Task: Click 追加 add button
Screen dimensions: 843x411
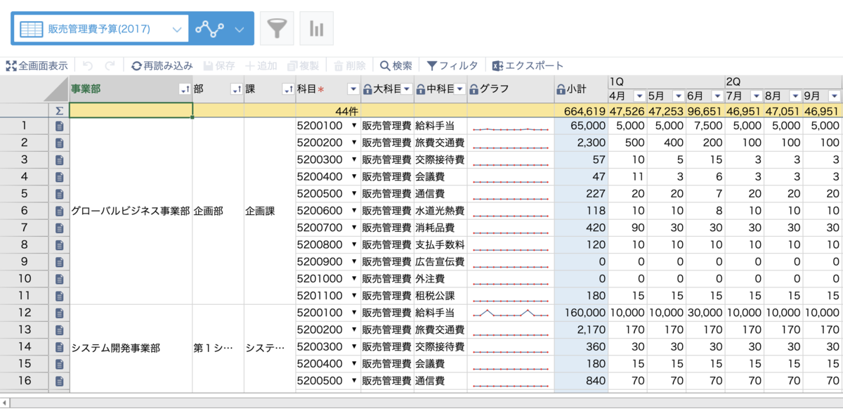Action: coord(261,65)
